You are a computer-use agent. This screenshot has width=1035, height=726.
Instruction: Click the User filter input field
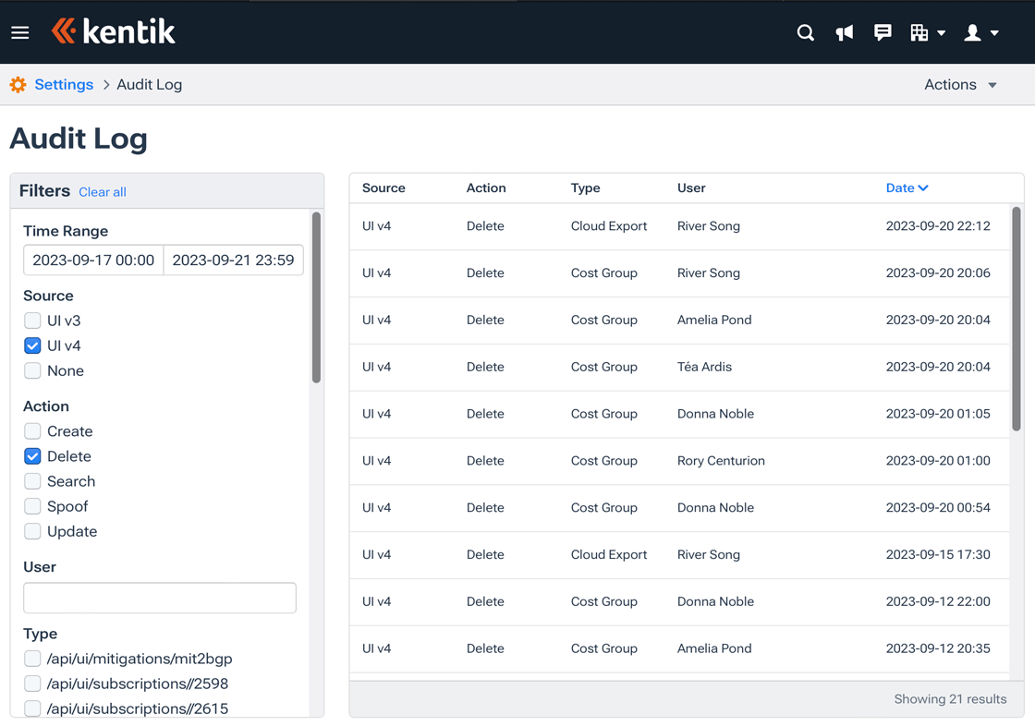point(159,598)
